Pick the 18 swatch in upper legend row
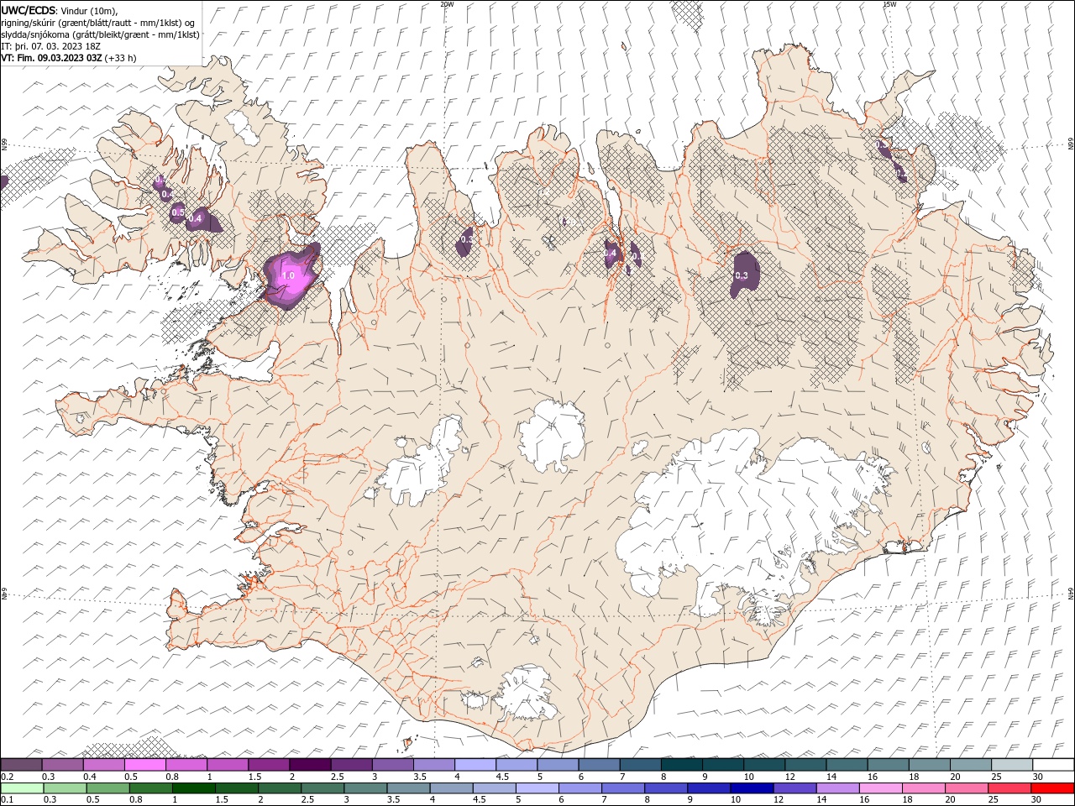The width and height of the screenshot is (1075, 806). coord(929,765)
